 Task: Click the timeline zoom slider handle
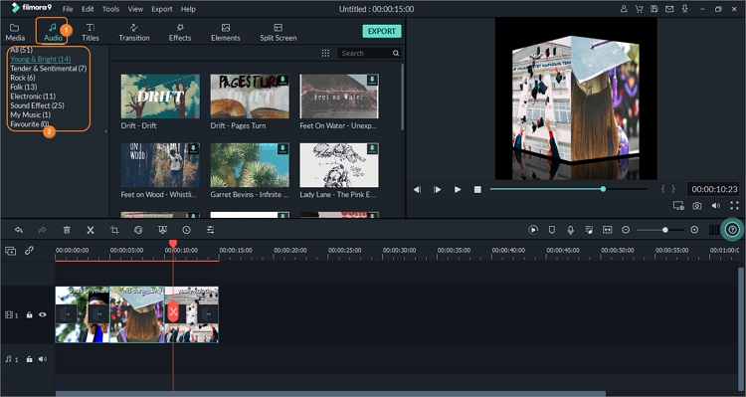pos(665,230)
